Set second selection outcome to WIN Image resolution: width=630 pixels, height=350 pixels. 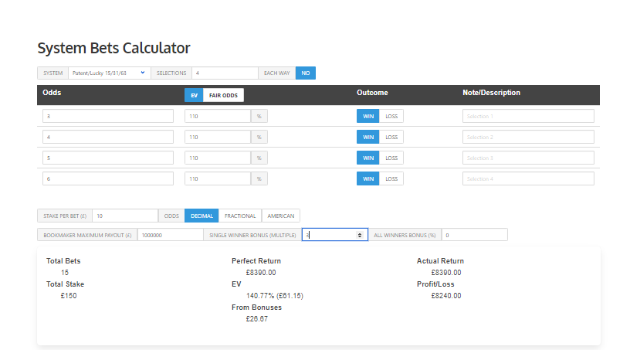(x=368, y=137)
